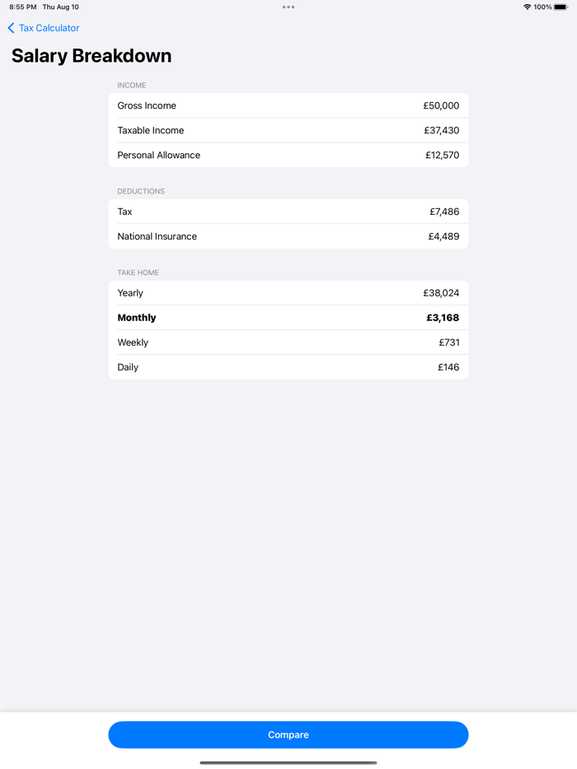This screenshot has width=577, height=769.
Task: Open the multitasking ellipsis menu at top
Action: coord(288,7)
